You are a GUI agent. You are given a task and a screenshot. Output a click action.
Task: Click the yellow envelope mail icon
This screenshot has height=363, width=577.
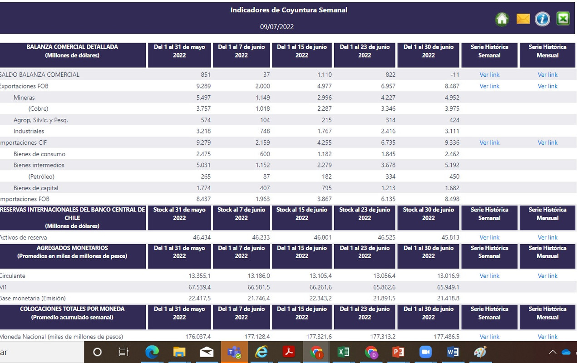(x=523, y=19)
